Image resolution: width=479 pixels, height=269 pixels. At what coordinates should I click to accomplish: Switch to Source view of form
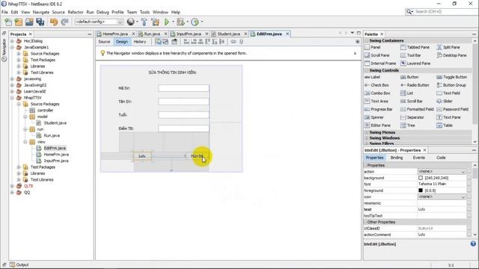click(104, 42)
